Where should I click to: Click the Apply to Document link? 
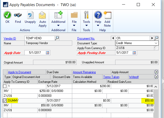coord(19,72)
